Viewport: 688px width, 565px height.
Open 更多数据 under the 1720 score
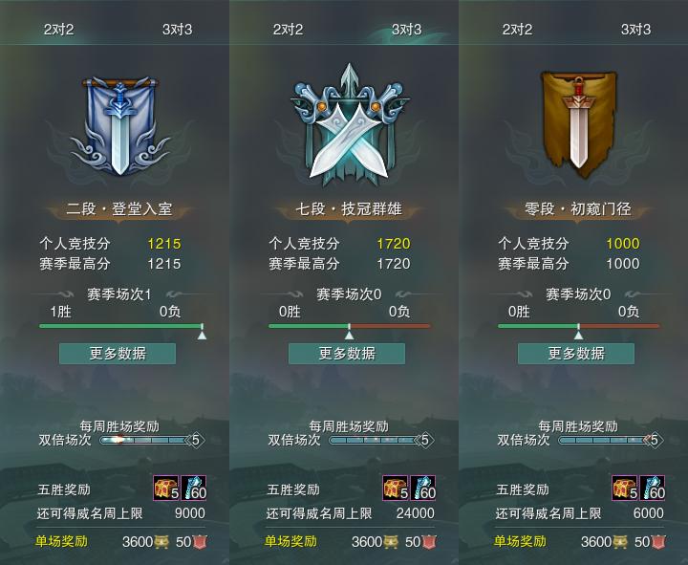pos(347,354)
